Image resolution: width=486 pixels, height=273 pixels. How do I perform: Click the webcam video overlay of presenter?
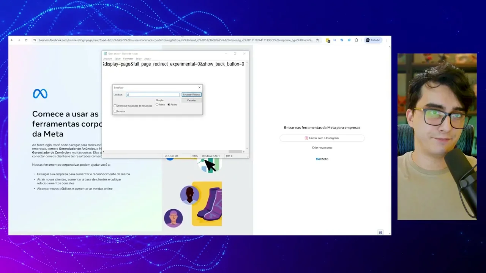(437, 136)
